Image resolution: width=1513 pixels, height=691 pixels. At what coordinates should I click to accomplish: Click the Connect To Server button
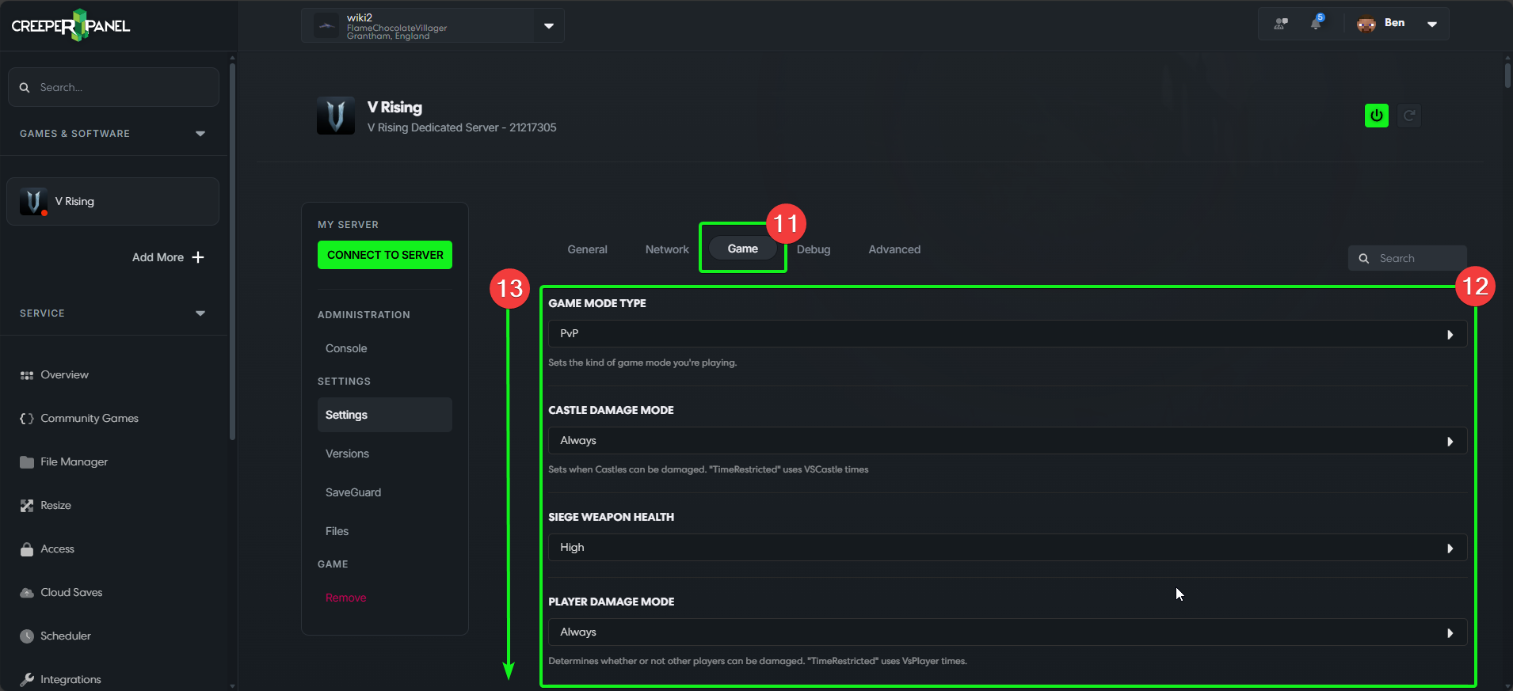coord(385,255)
